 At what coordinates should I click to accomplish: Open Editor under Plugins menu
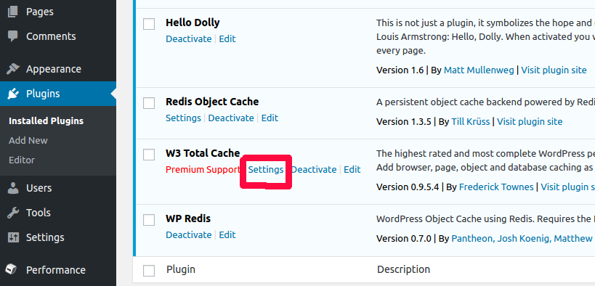(22, 160)
